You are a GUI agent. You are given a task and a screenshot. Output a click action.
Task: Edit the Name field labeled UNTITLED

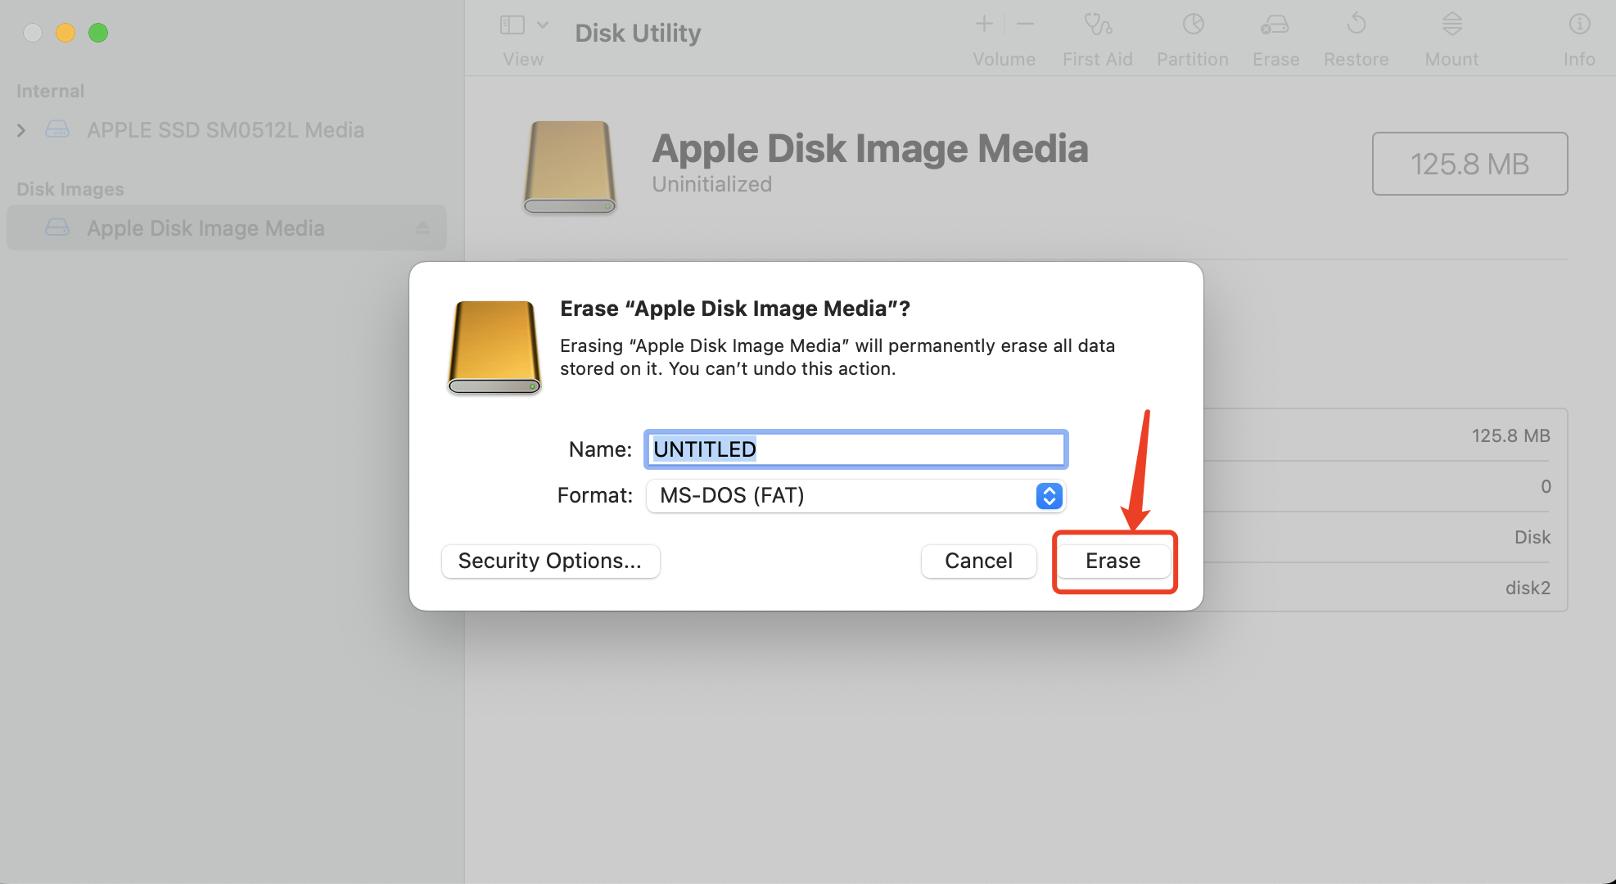[x=854, y=449]
